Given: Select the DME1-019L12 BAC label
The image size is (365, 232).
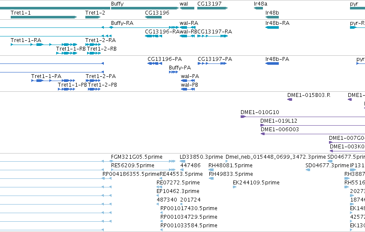Looking at the screenshot, I should (x=279, y=121).
